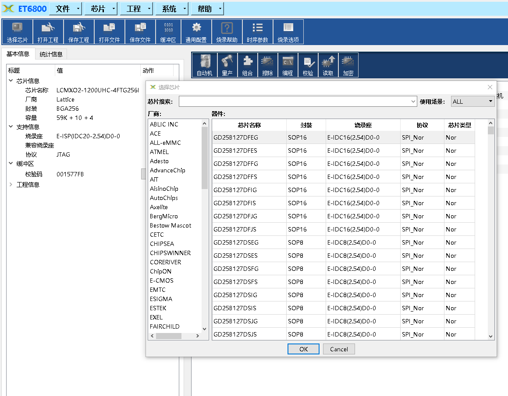Viewport: 508px width, 396px height.
Task: Click the 保存工程 (Save Project) icon
Action: [78, 32]
